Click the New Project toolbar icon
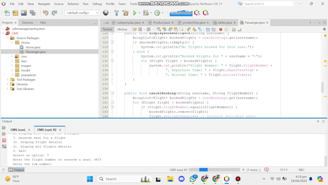 (15, 13)
